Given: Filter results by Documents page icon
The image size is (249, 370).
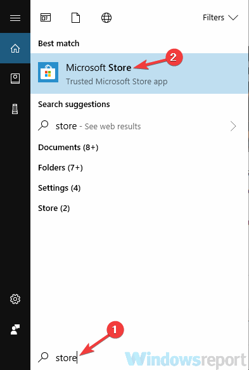Looking at the screenshot, I should 76,18.
